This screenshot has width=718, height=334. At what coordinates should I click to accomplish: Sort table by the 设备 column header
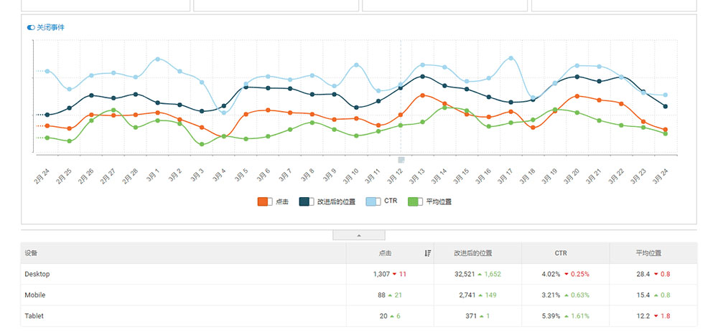click(32, 253)
